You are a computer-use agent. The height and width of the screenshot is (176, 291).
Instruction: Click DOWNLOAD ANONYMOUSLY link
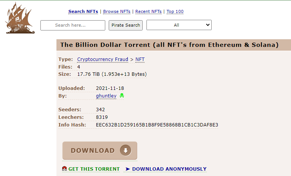point(169,169)
